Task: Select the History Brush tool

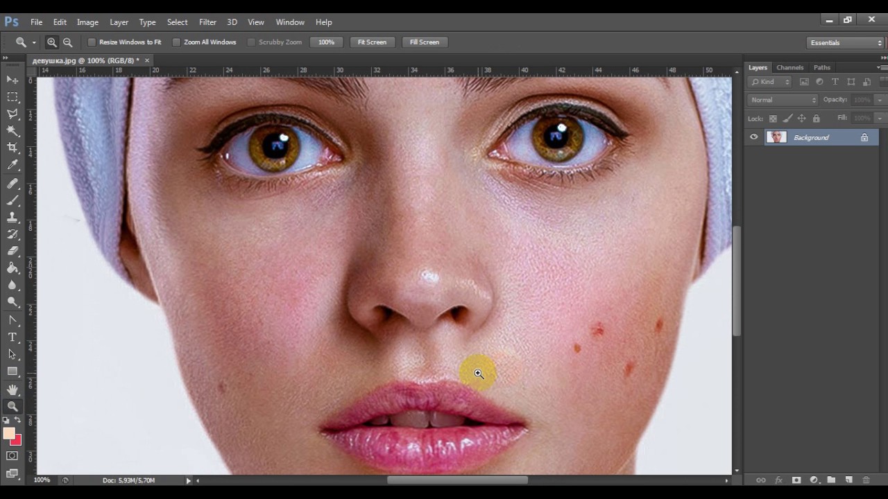Action: [12, 234]
